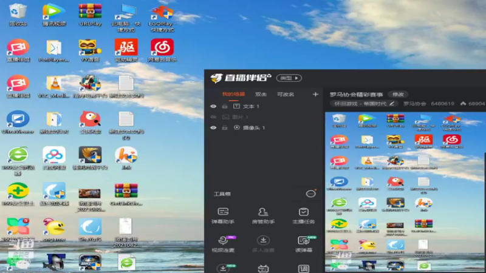Open the 回收站 recycle bin on the desktop
486x273 pixels.
click(18, 15)
